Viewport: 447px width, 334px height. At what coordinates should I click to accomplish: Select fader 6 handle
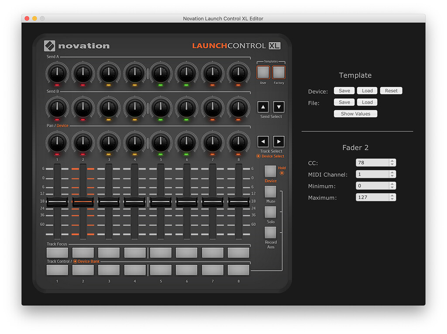[x=186, y=202]
